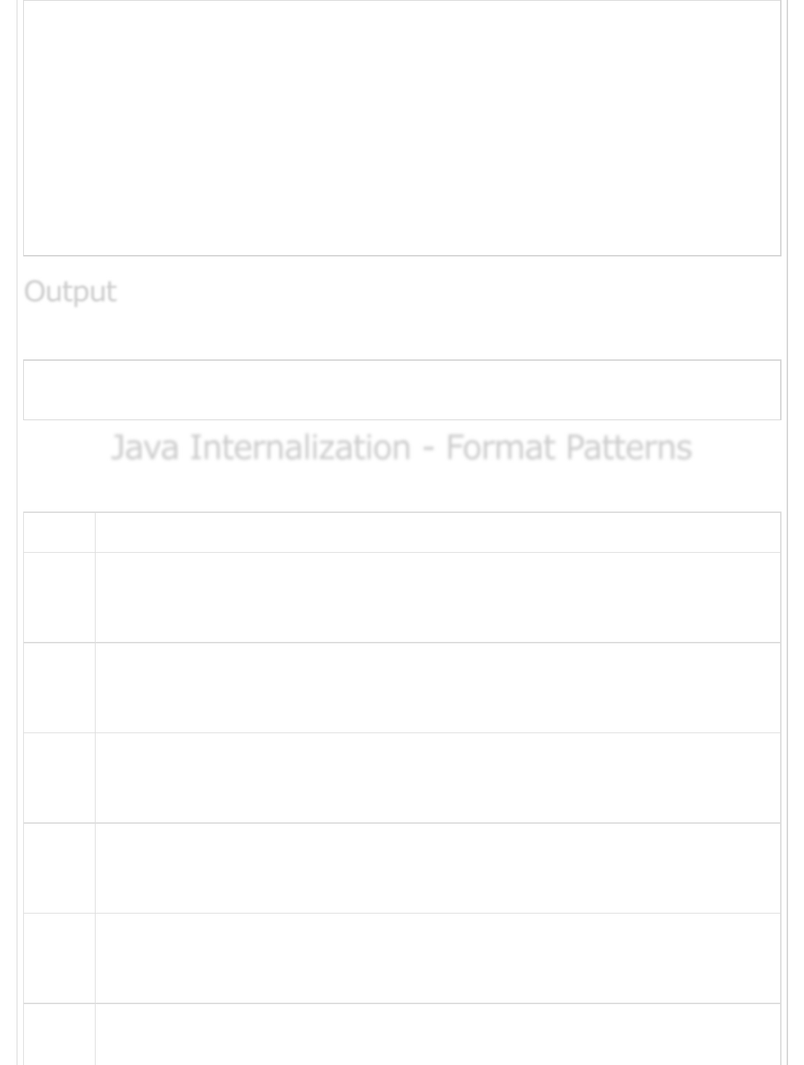Screen dimensions: 804x1065
Task: Click the word Java in the heading
Action: point(145,447)
